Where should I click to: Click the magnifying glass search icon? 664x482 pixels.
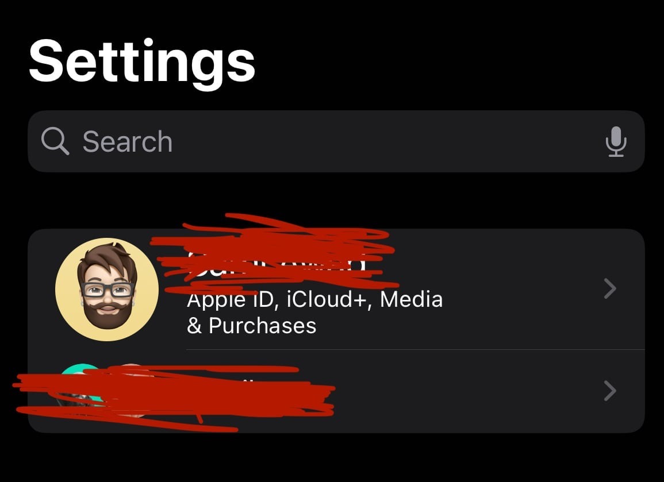[55, 141]
